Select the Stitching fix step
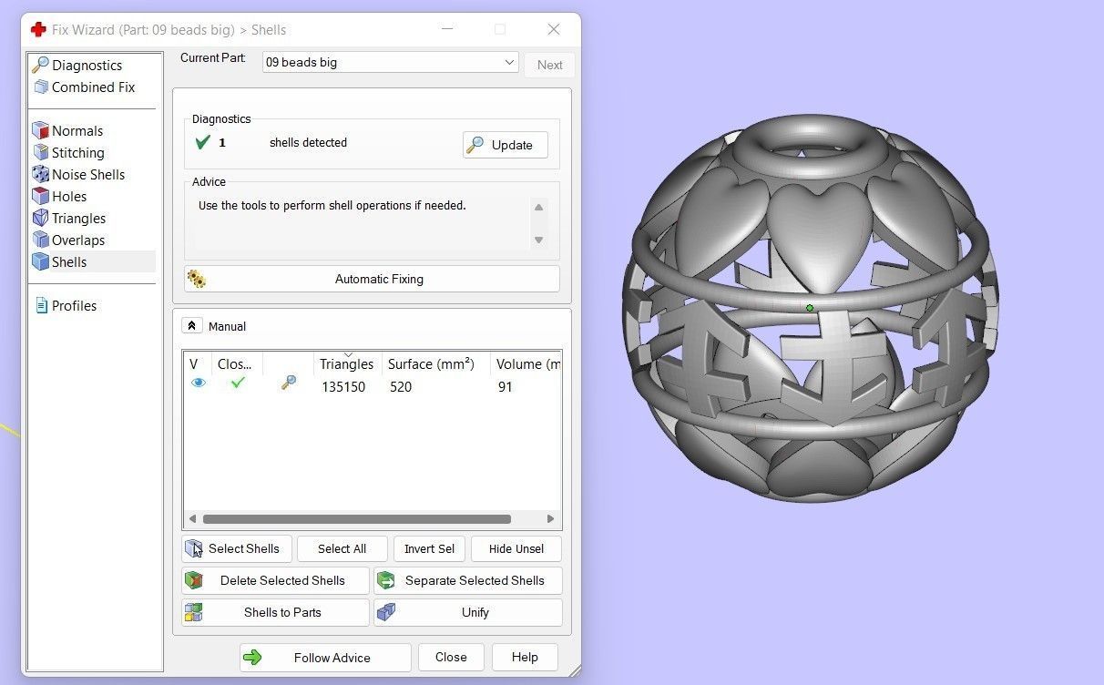The image size is (1104, 685). (x=77, y=153)
